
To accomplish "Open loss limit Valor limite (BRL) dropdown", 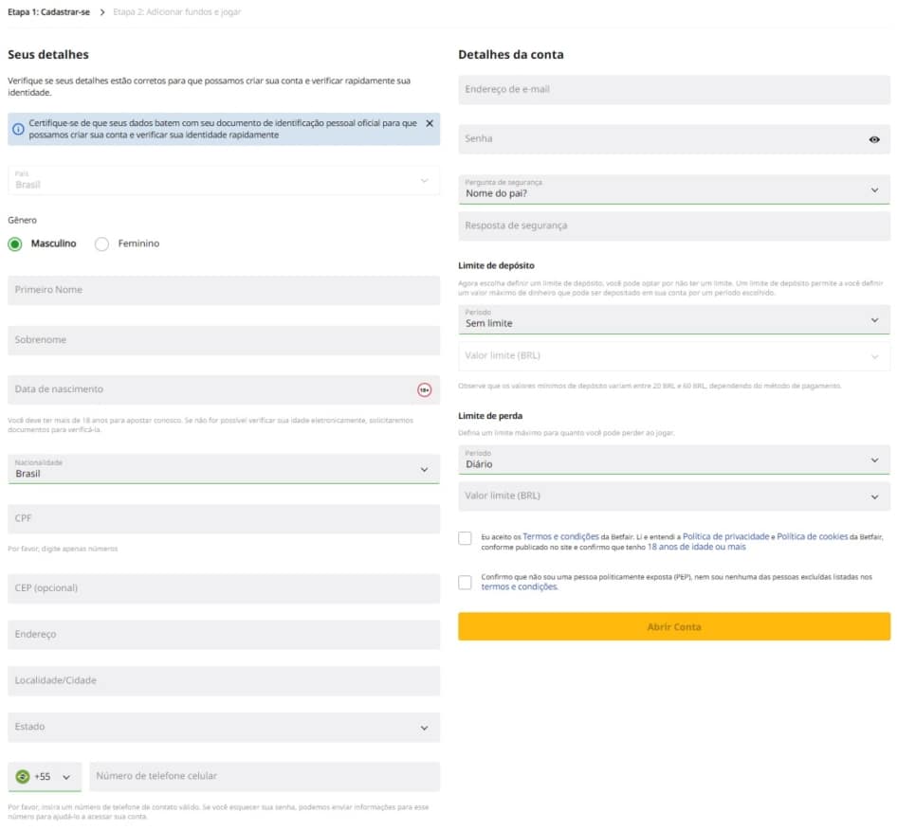I will point(674,496).
